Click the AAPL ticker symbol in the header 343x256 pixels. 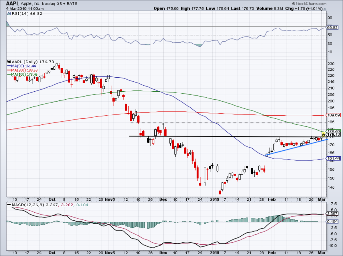[12, 4]
